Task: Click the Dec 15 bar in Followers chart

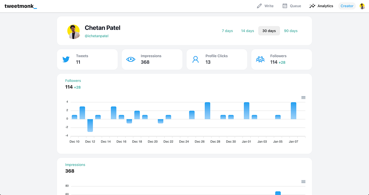Action: pos(114,113)
